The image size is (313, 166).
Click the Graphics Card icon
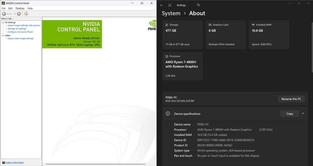click(210, 25)
